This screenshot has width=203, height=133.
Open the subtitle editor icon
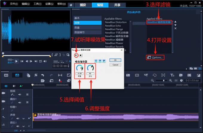128,75
